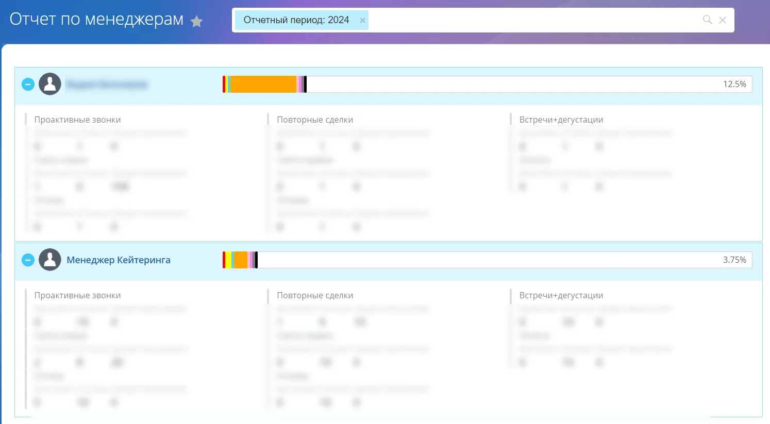Select Повторные сделки heading in first manager block

pos(315,120)
